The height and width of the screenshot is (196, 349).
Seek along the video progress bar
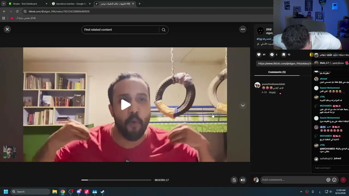[116, 180]
